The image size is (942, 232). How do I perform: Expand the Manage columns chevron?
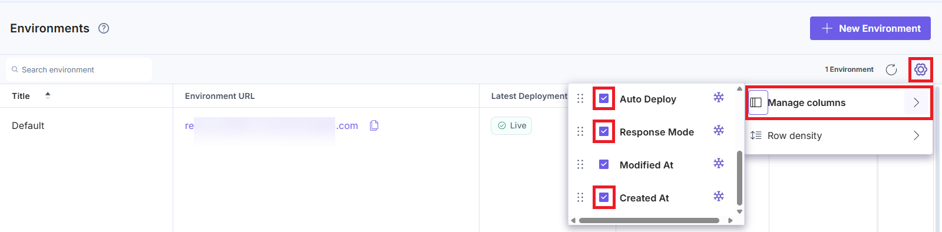coord(916,102)
